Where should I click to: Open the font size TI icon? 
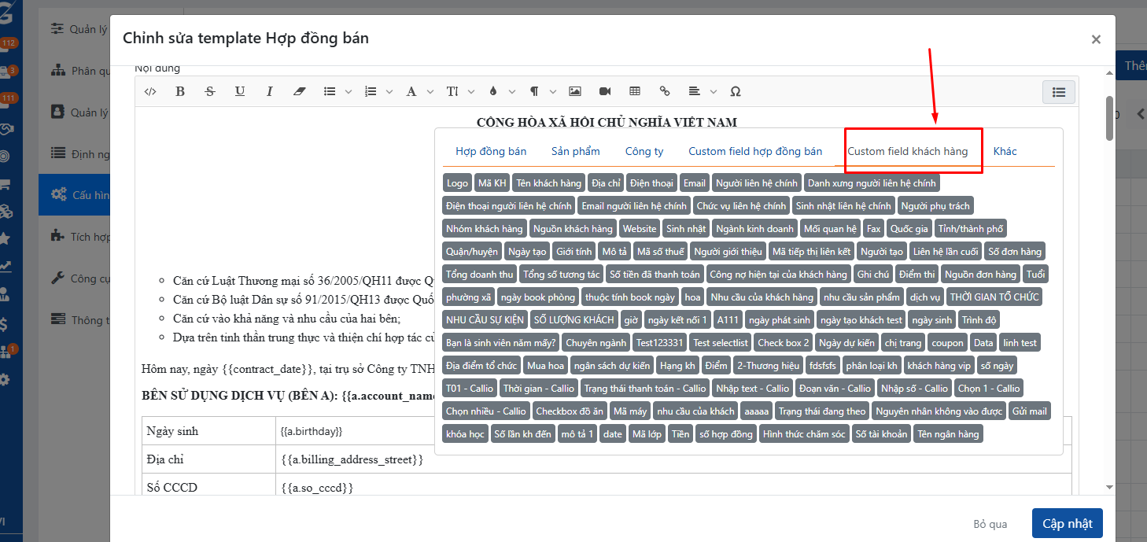click(x=452, y=91)
